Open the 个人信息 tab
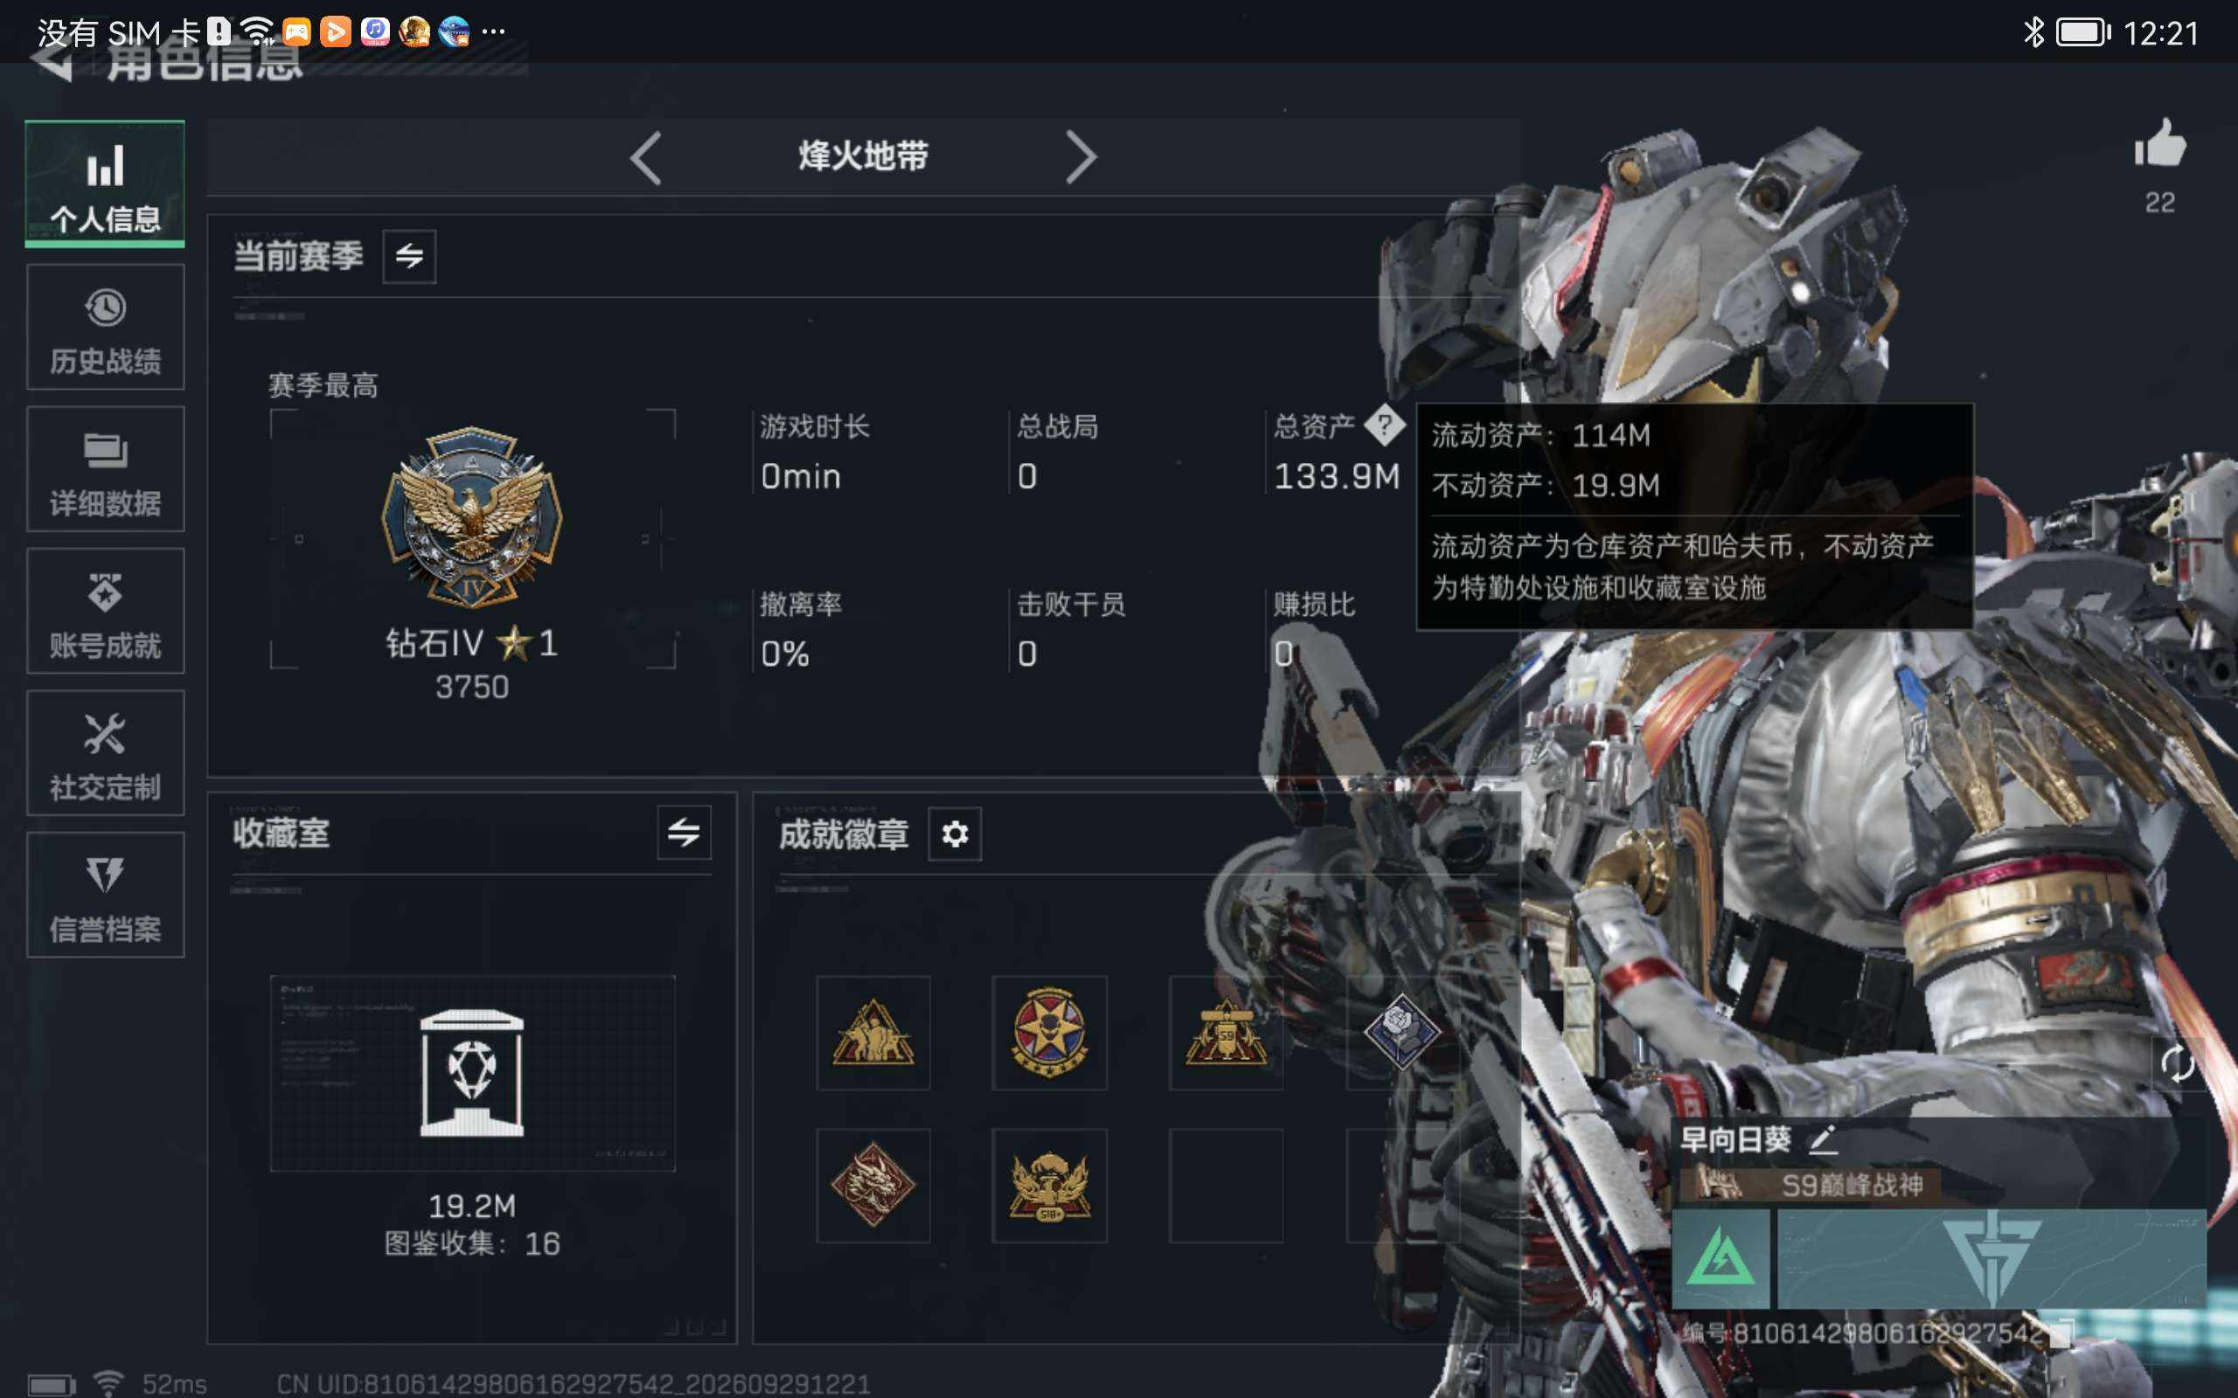The width and height of the screenshot is (2238, 1398). pyautogui.click(x=105, y=184)
